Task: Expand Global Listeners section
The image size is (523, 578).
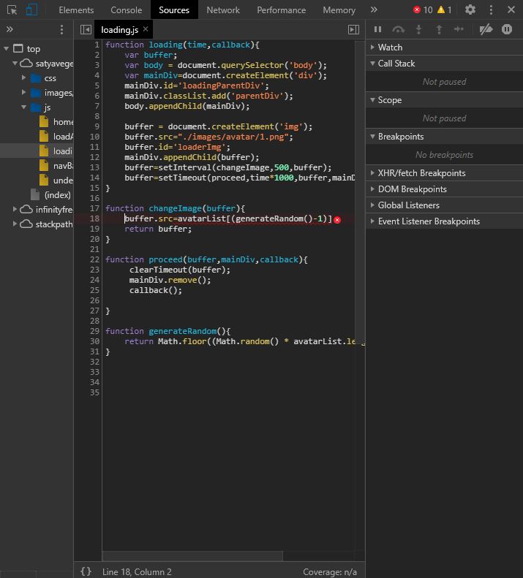Action: pos(444,205)
